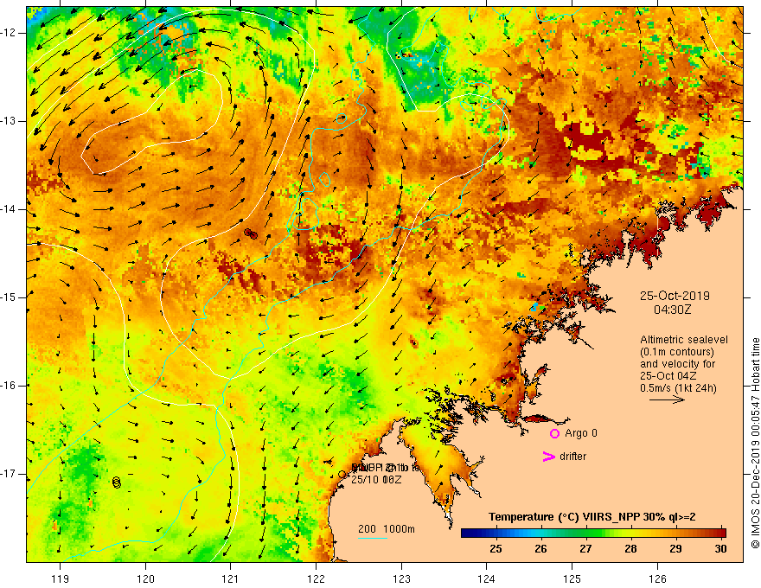The height and width of the screenshot is (588, 761).
Task: Click the longitude axis label 121
Action: pyautogui.click(x=231, y=579)
